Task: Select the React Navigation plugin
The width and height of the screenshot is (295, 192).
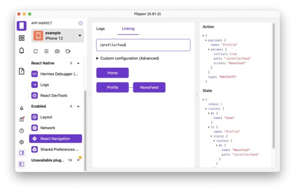Action: 56,139
